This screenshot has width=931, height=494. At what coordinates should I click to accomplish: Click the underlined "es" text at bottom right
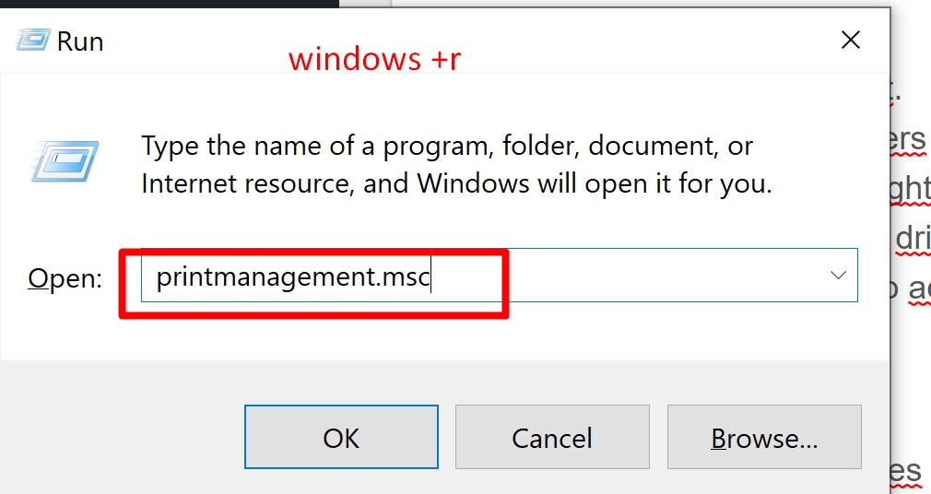point(907,471)
